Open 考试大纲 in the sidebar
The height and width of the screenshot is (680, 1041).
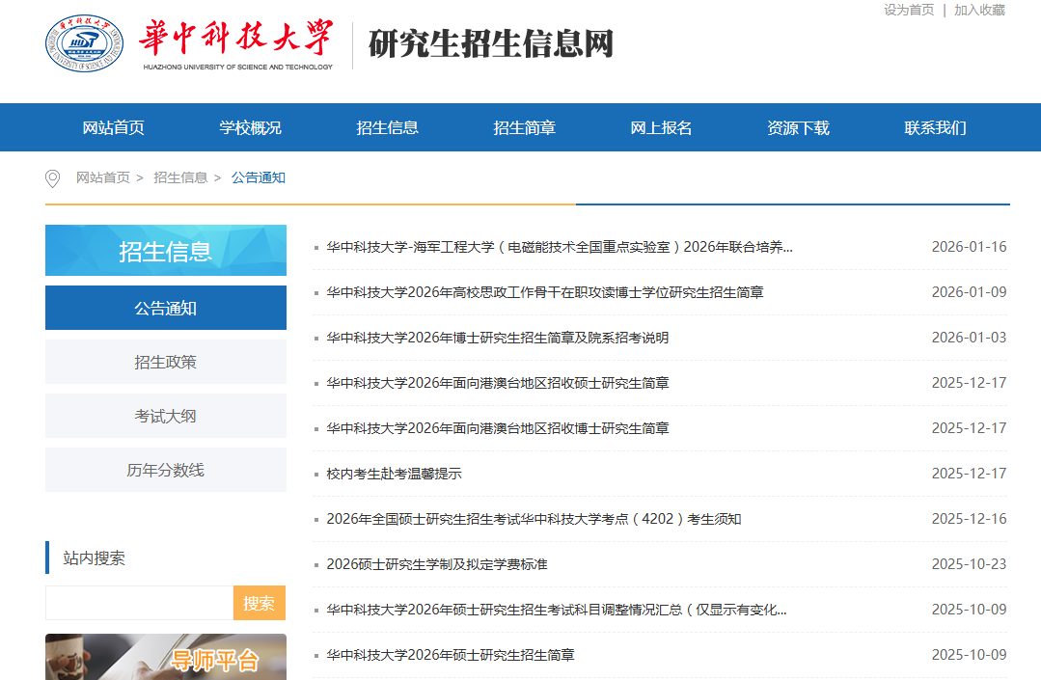[x=166, y=417]
